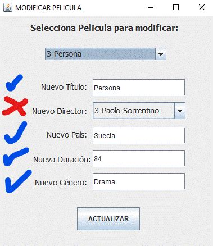Screen dimensions: 213x246
Task: Click the ACTUALIZAR button
Action: [108, 218]
